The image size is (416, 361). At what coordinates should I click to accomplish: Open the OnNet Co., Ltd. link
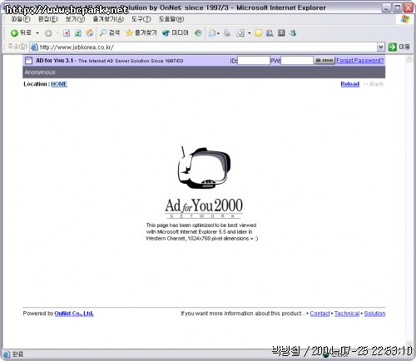74,314
